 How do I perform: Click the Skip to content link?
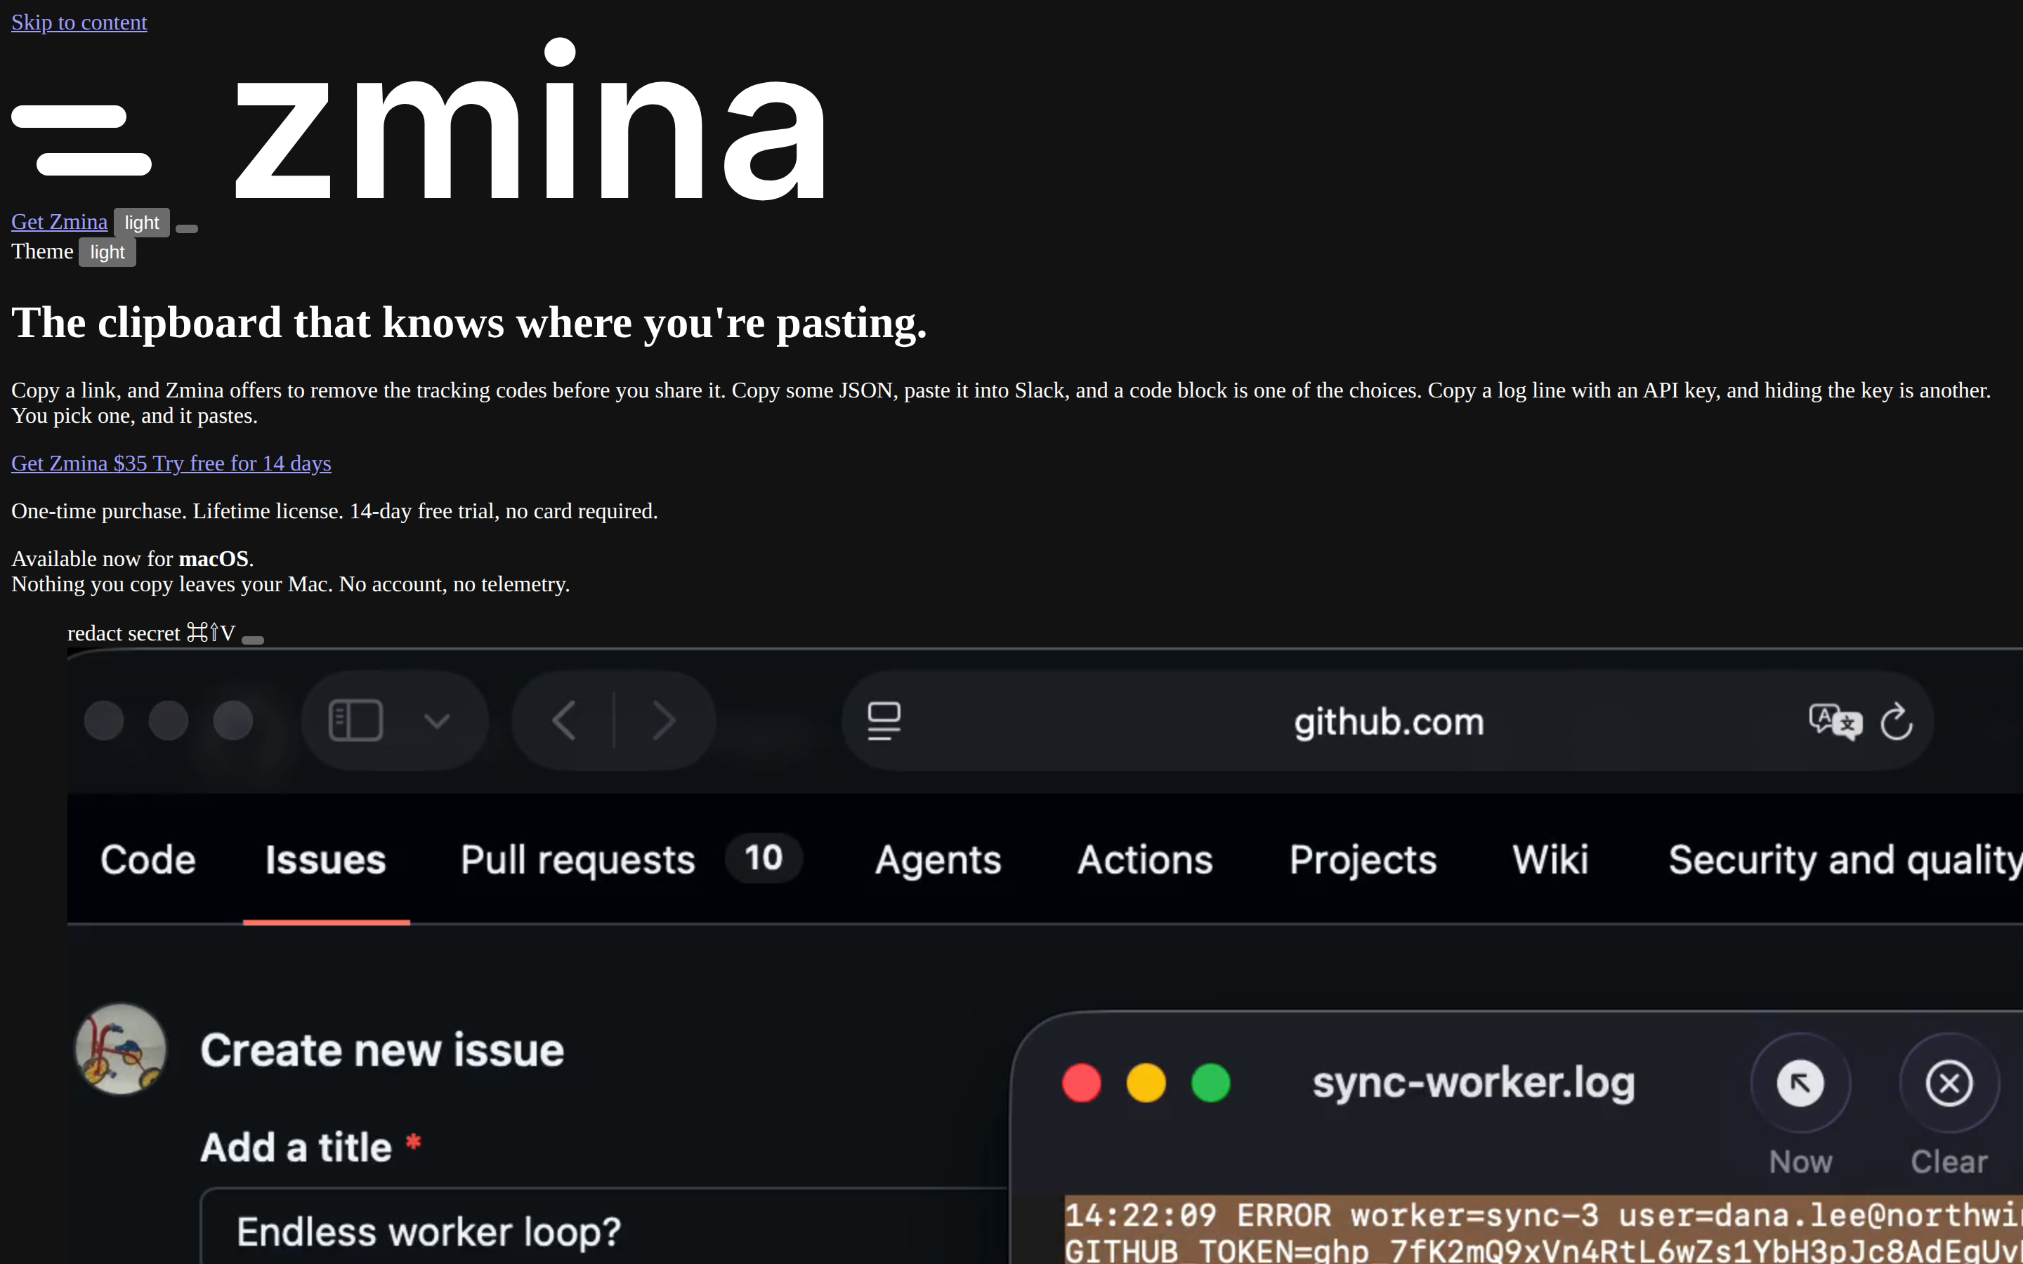pos(79,22)
